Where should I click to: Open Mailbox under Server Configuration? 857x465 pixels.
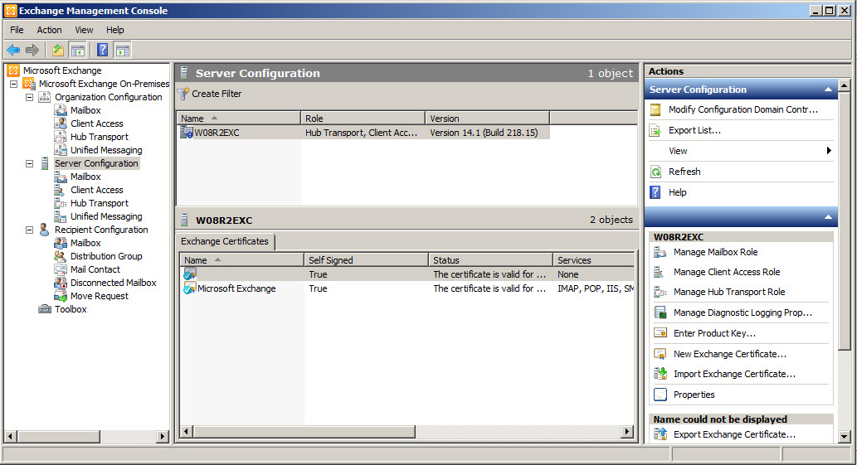tap(85, 177)
